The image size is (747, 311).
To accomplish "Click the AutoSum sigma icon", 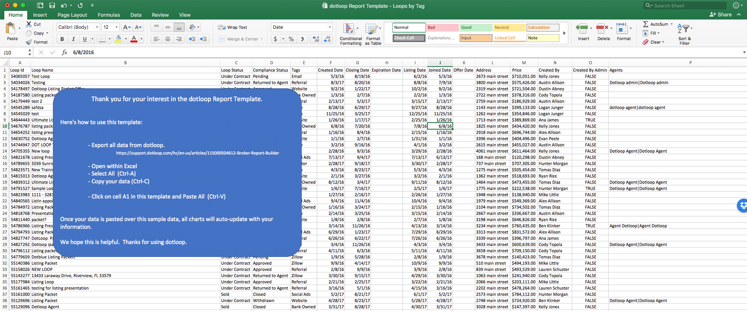I will click(x=645, y=24).
